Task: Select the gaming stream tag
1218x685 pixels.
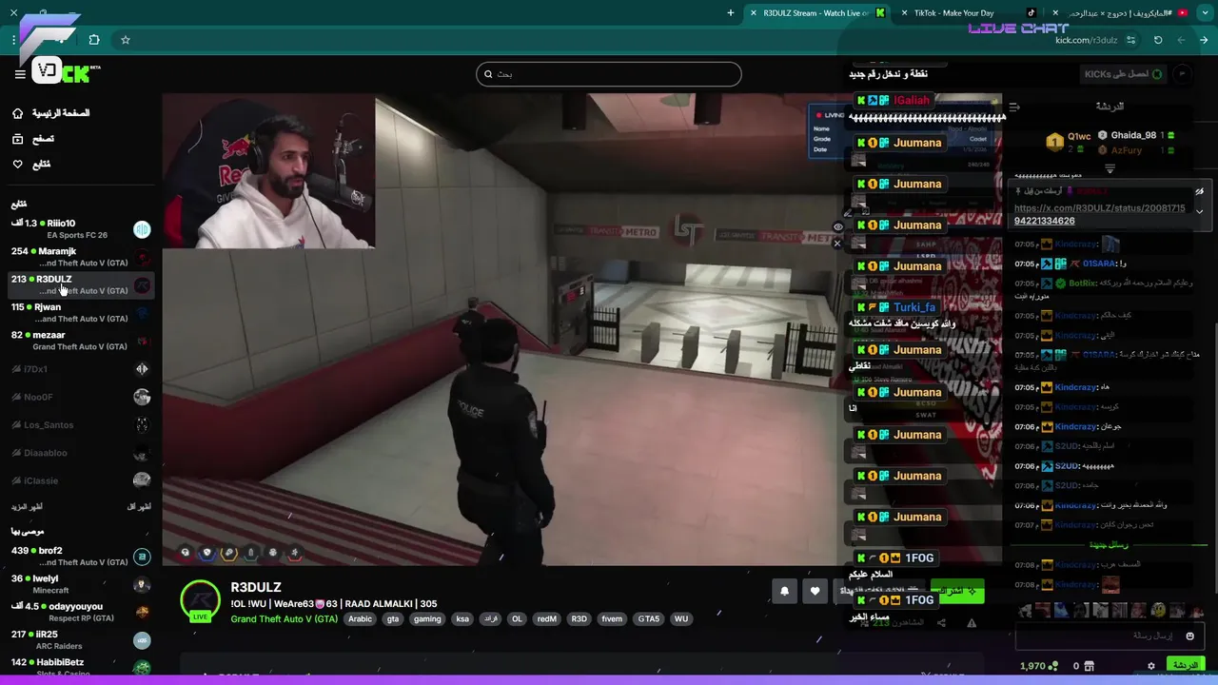Action: [427, 618]
